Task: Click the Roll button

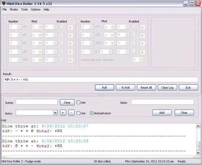Action: click(x=105, y=87)
